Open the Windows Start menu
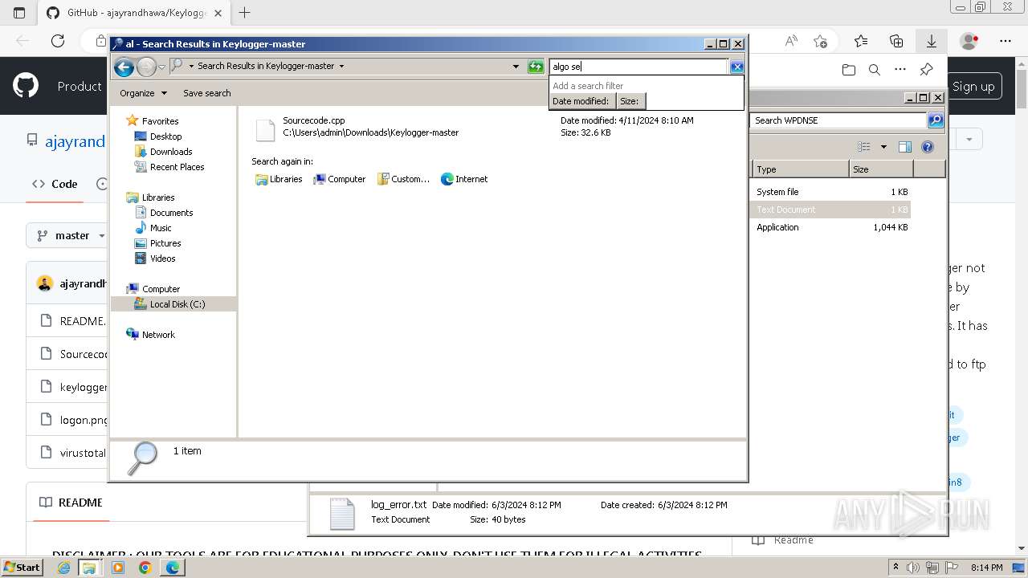This screenshot has width=1028, height=578. [x=22, y=568]
